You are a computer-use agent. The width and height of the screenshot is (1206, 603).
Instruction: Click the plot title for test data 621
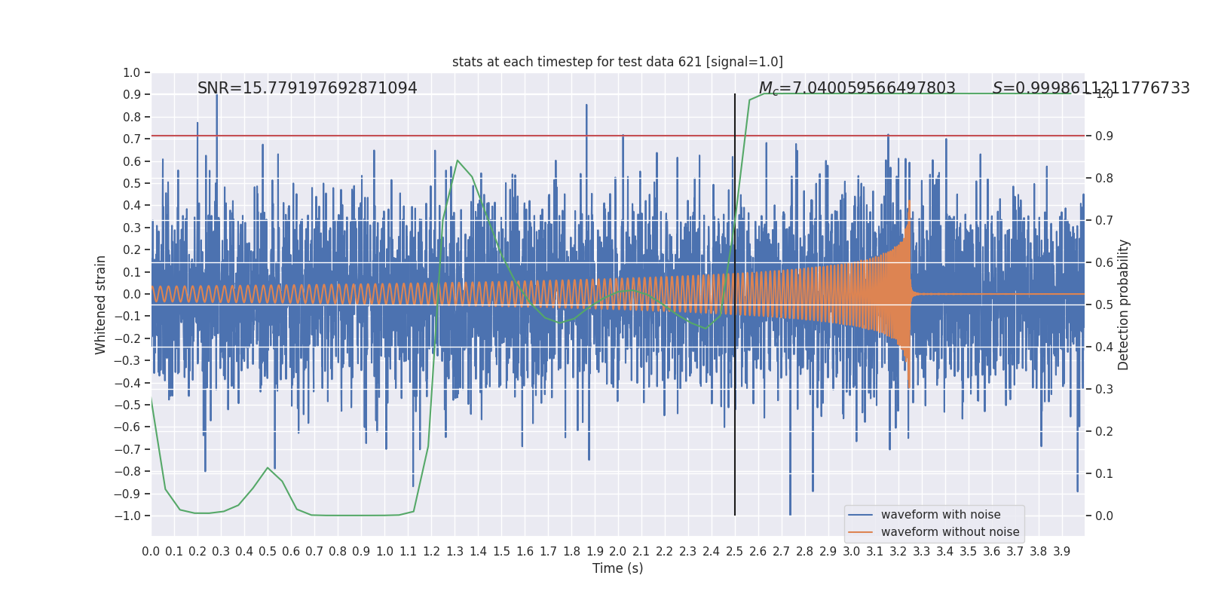pyautogui.click(x=617, y=62)
